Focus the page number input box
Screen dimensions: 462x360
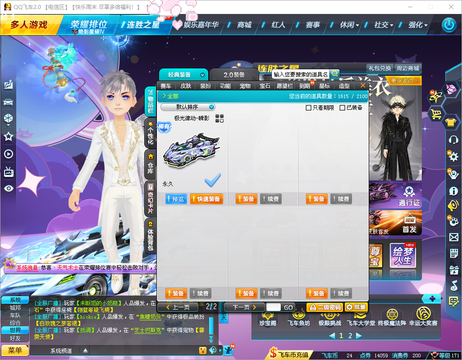[x=274, y=307]
